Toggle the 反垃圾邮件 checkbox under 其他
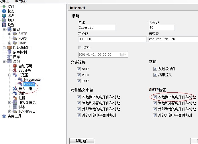This screenshot has height=144, width=198. 155,69
